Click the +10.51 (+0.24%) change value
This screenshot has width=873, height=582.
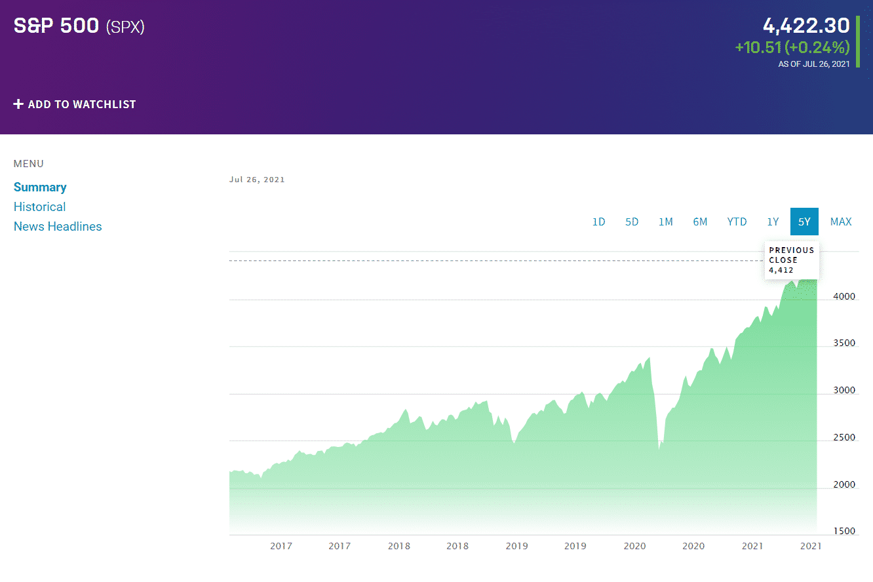(792, 47)
